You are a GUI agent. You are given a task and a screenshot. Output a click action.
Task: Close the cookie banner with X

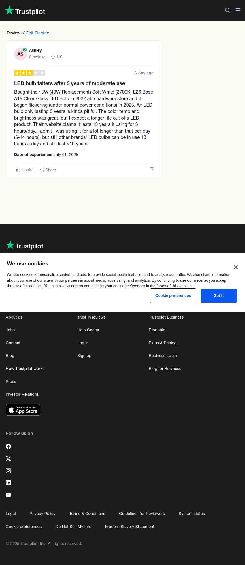click(236, 267)
